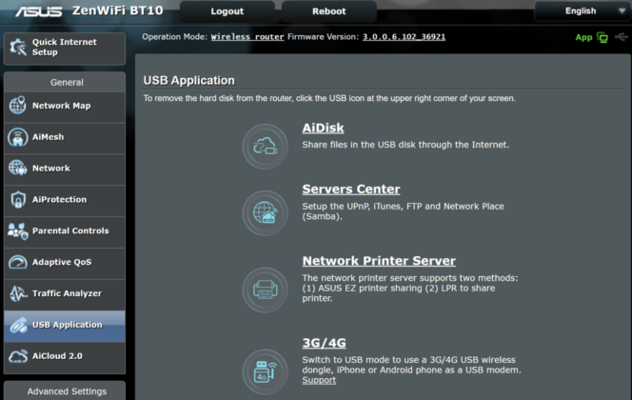632x400 pixels.
Task: Open the Quick Internet Setup button
Action: tap(65, 48)
